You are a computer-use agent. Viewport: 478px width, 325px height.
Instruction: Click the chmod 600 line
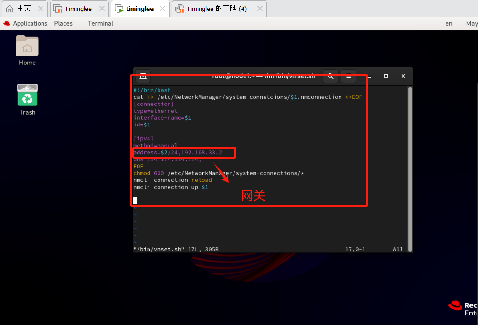[x=219, y=173]
